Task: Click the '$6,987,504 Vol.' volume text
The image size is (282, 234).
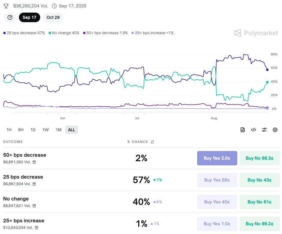Action: coord(17,184)
